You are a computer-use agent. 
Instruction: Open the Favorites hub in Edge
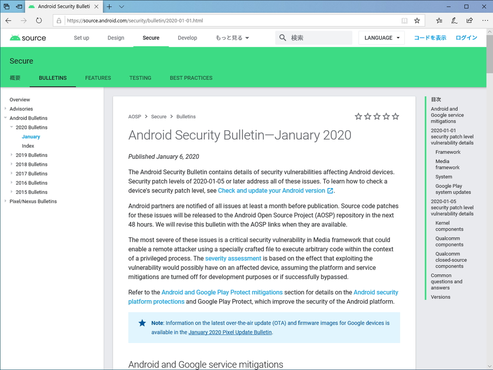[x=439, y=21]
